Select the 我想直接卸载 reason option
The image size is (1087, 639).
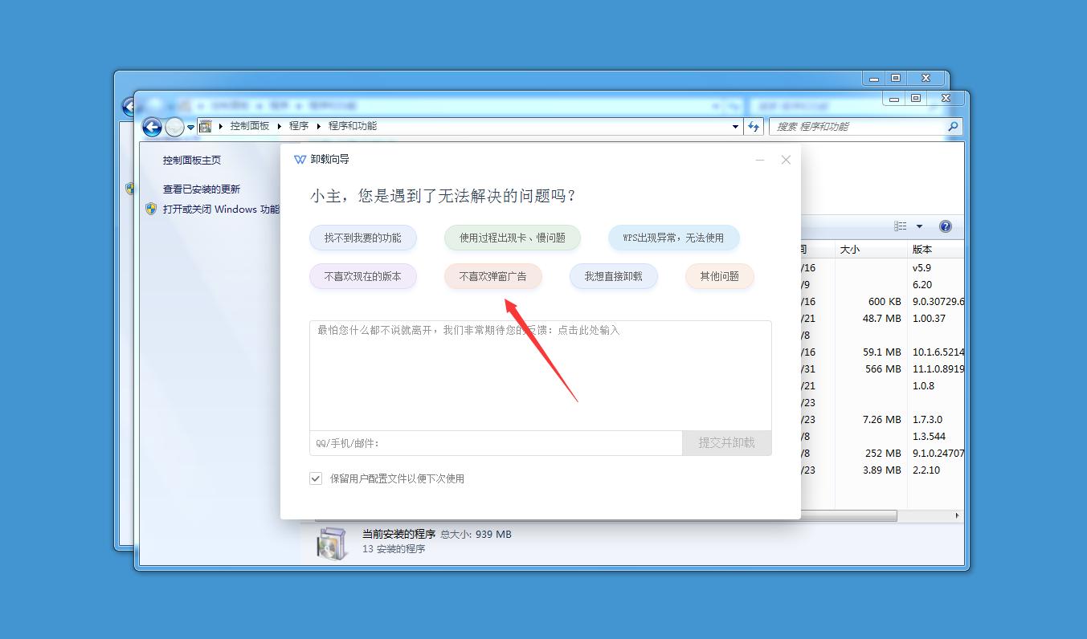tap(613, 276)
